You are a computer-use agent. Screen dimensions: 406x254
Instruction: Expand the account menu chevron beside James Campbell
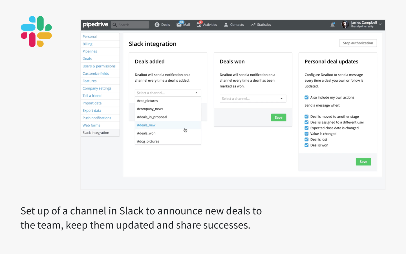pos(380,25)
